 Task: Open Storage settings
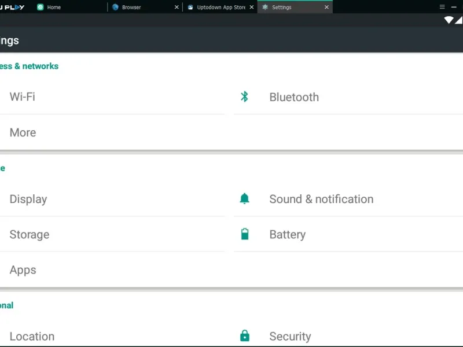112,234
